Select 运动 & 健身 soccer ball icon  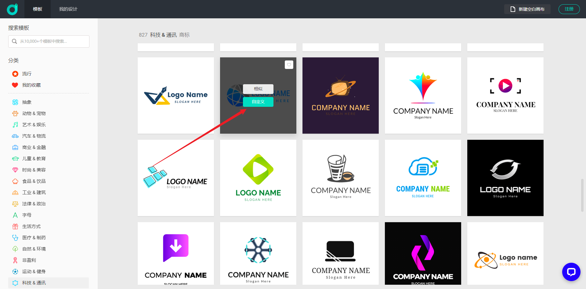click(15, 272)
